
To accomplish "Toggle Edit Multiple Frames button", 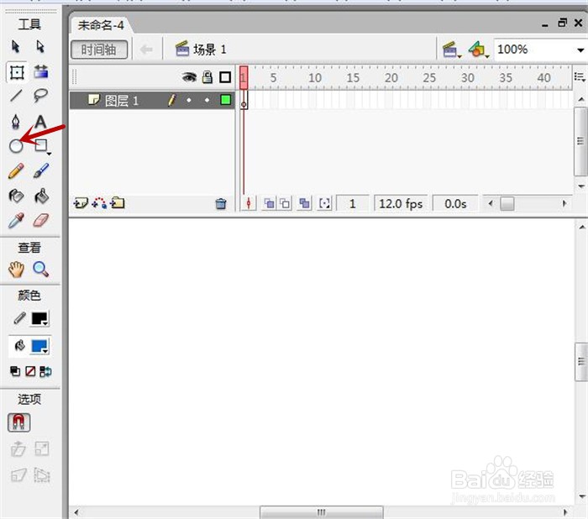I will pyautogui.click(x=304, y=203).
